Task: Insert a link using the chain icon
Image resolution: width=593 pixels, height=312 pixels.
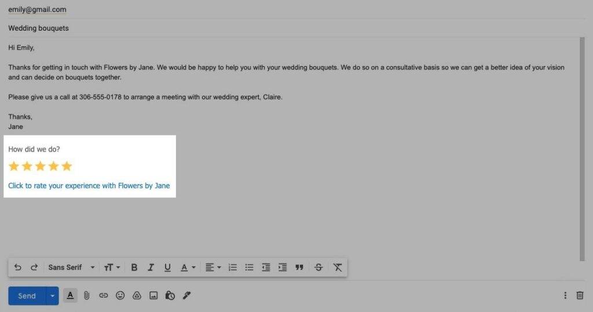Action: [x=103, y=296]
